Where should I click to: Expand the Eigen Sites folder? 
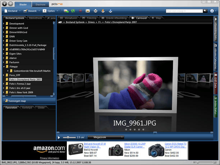(4, 54)
